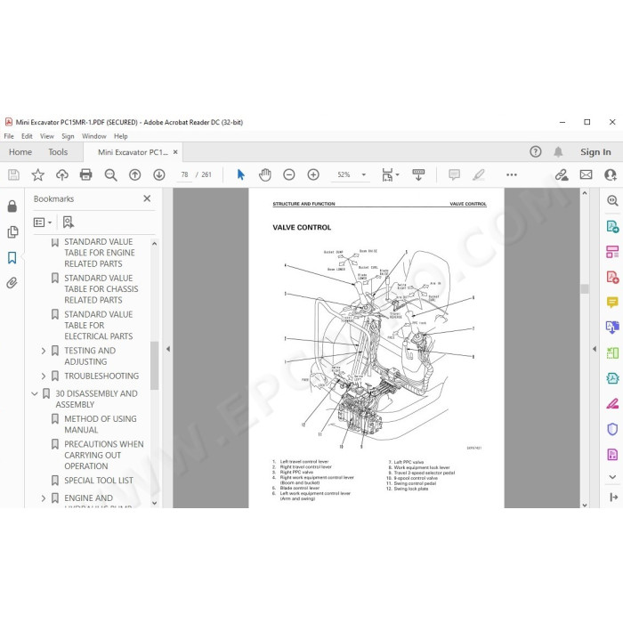This screenshot has width=623, height=623.
Task: Expand ENGINE AND bookmark chevron
Action: click(x=44, y=498)
